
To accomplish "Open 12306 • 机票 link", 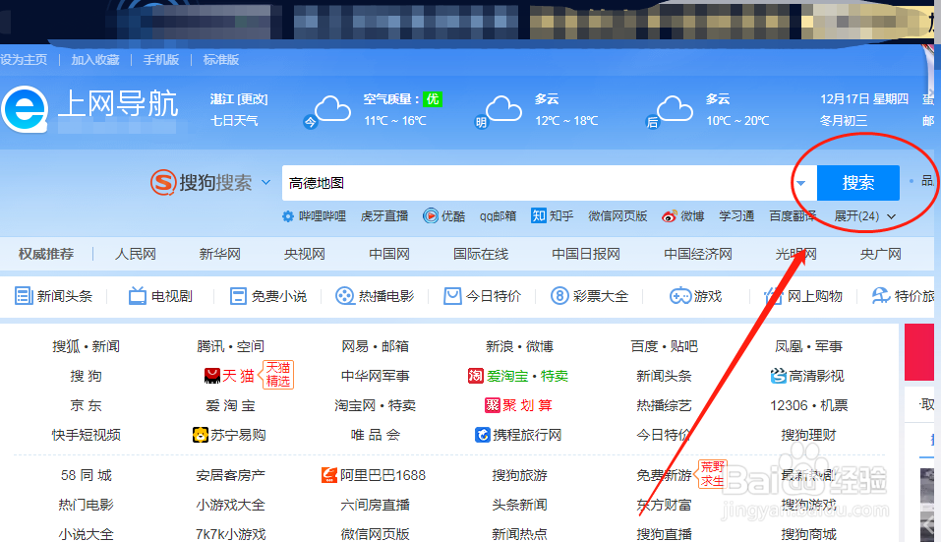I will 809,405.
